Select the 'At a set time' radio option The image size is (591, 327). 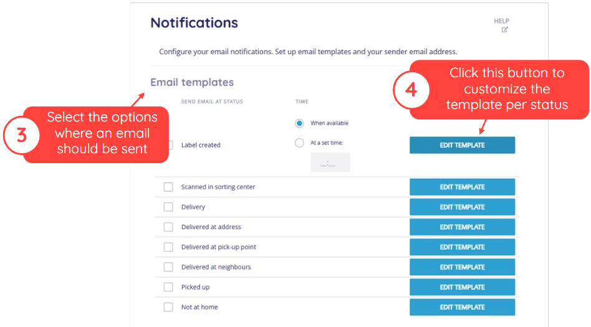(299, 143)
